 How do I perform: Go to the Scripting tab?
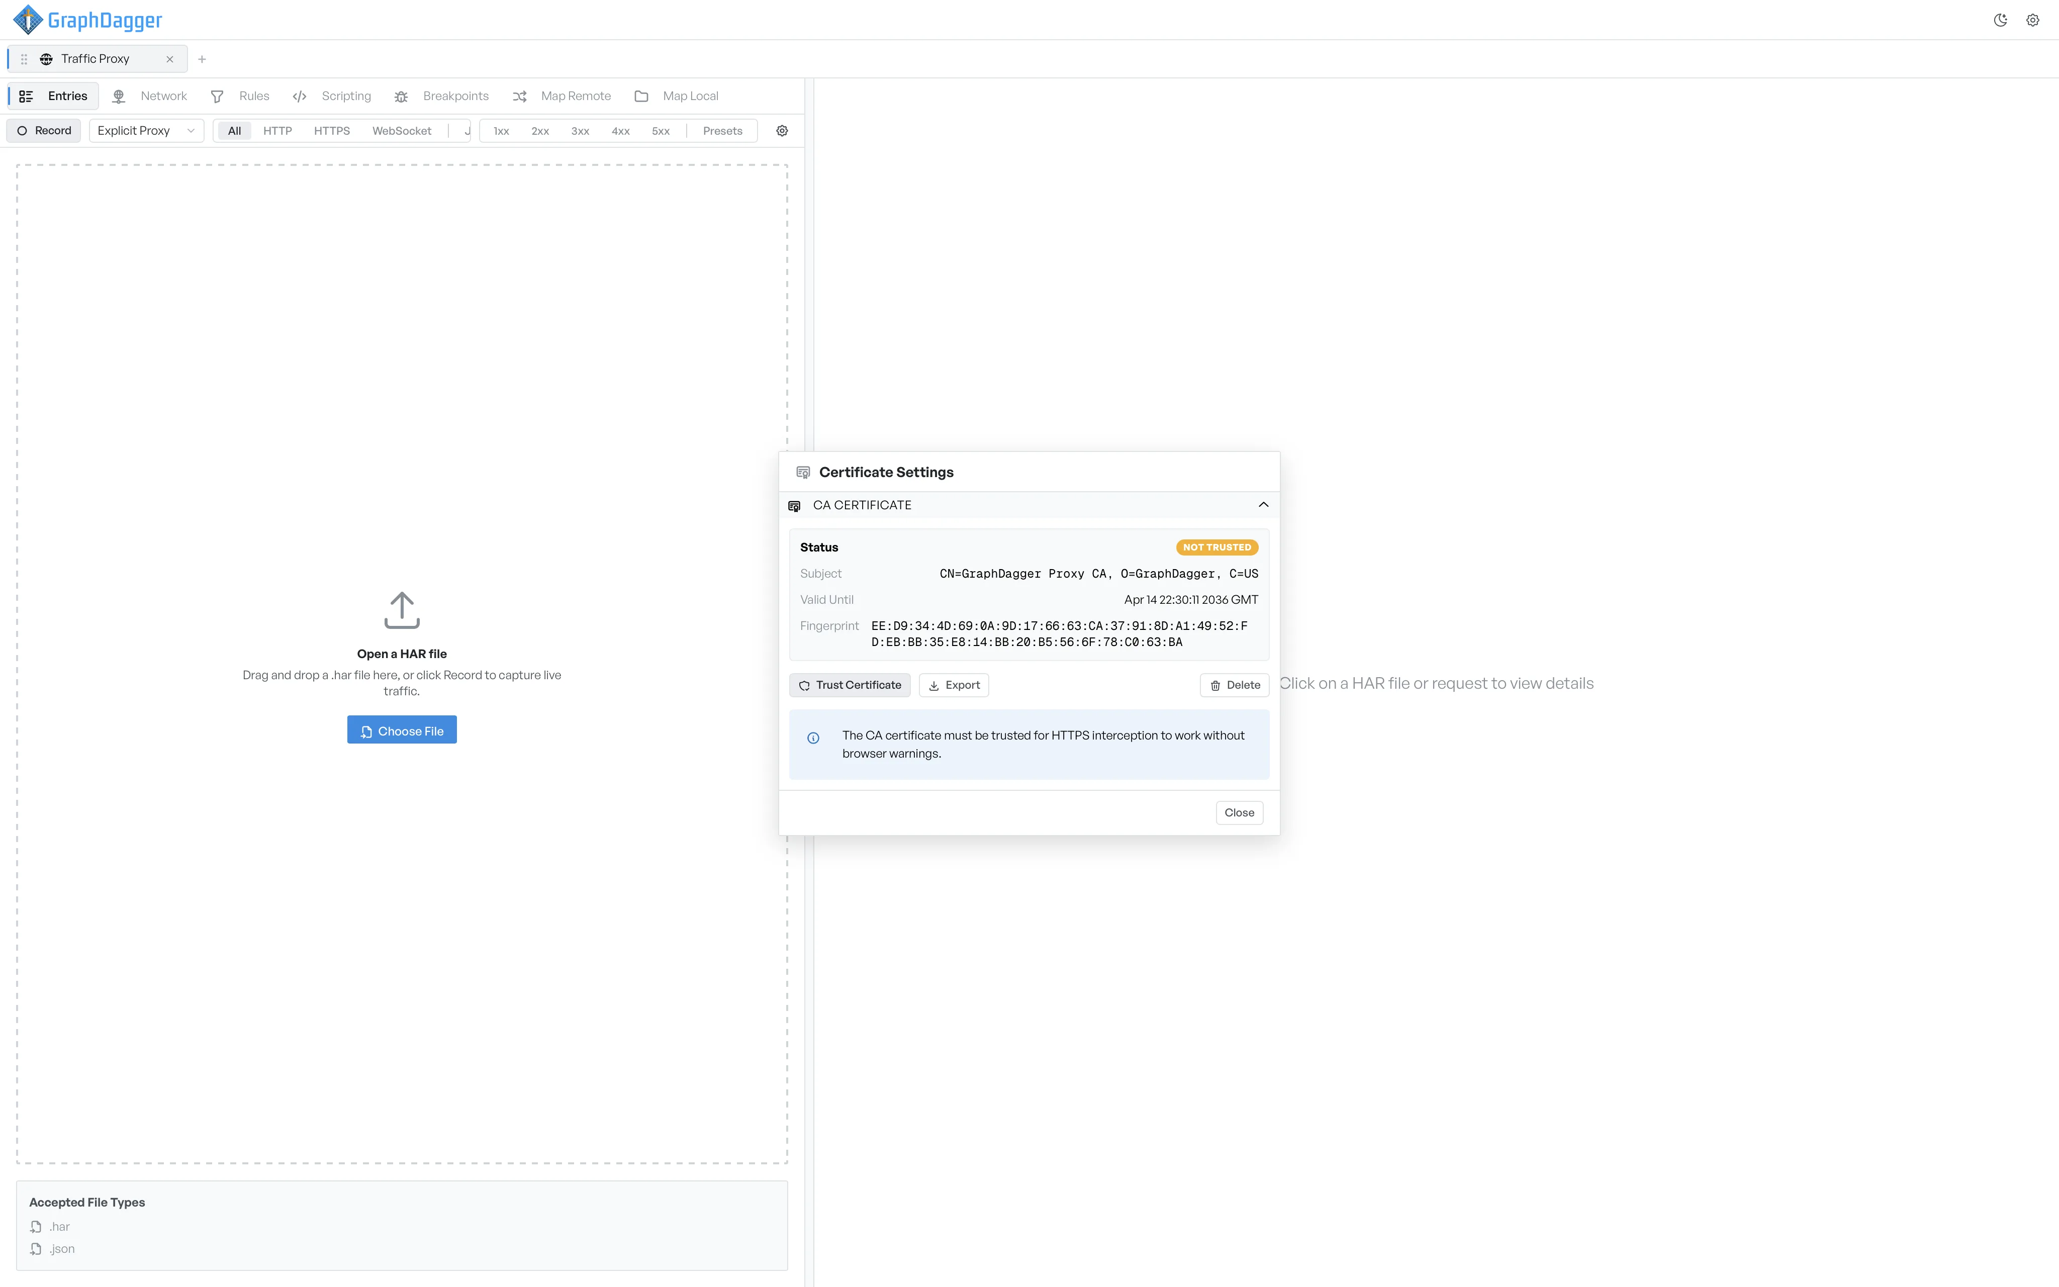[x=332, y=96]
